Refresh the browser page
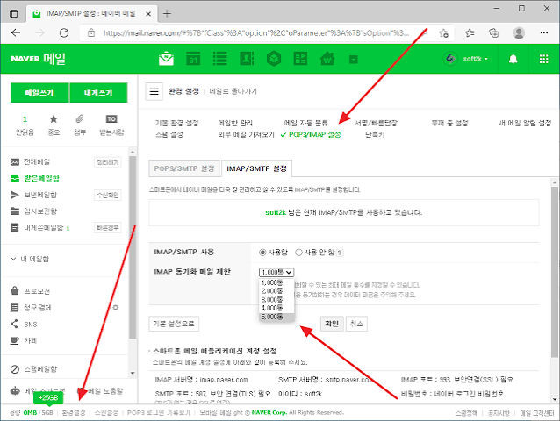 (x=64, y=33)
